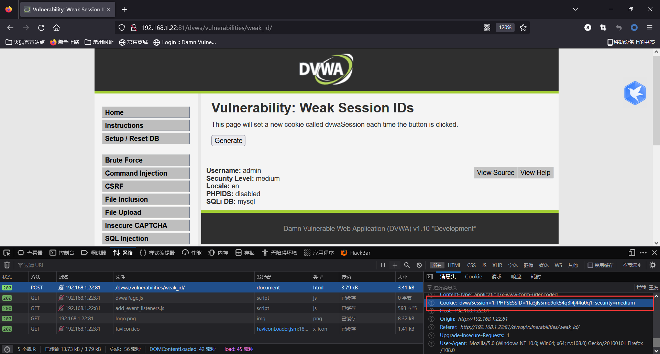Filter requests by 字体
This screenshot has height=354, width=660.
pyautogui.click(x=513, y=265)
